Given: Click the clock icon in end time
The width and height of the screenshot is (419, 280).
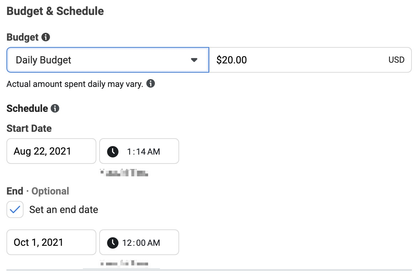Looking at the screenshot, I should coord(113,243).
